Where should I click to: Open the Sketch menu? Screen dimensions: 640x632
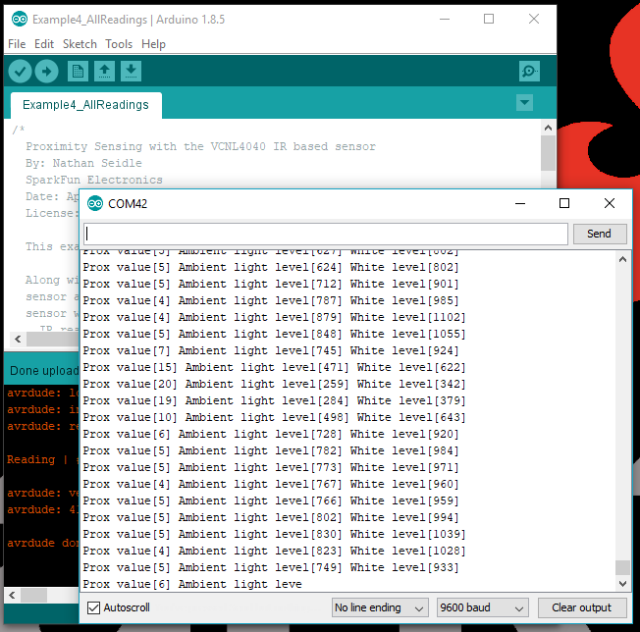(80, 44)
